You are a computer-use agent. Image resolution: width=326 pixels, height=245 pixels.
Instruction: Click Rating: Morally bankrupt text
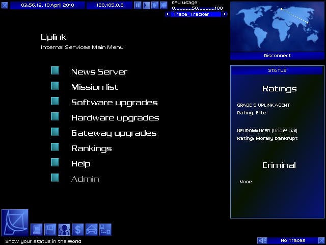point(267,138)
